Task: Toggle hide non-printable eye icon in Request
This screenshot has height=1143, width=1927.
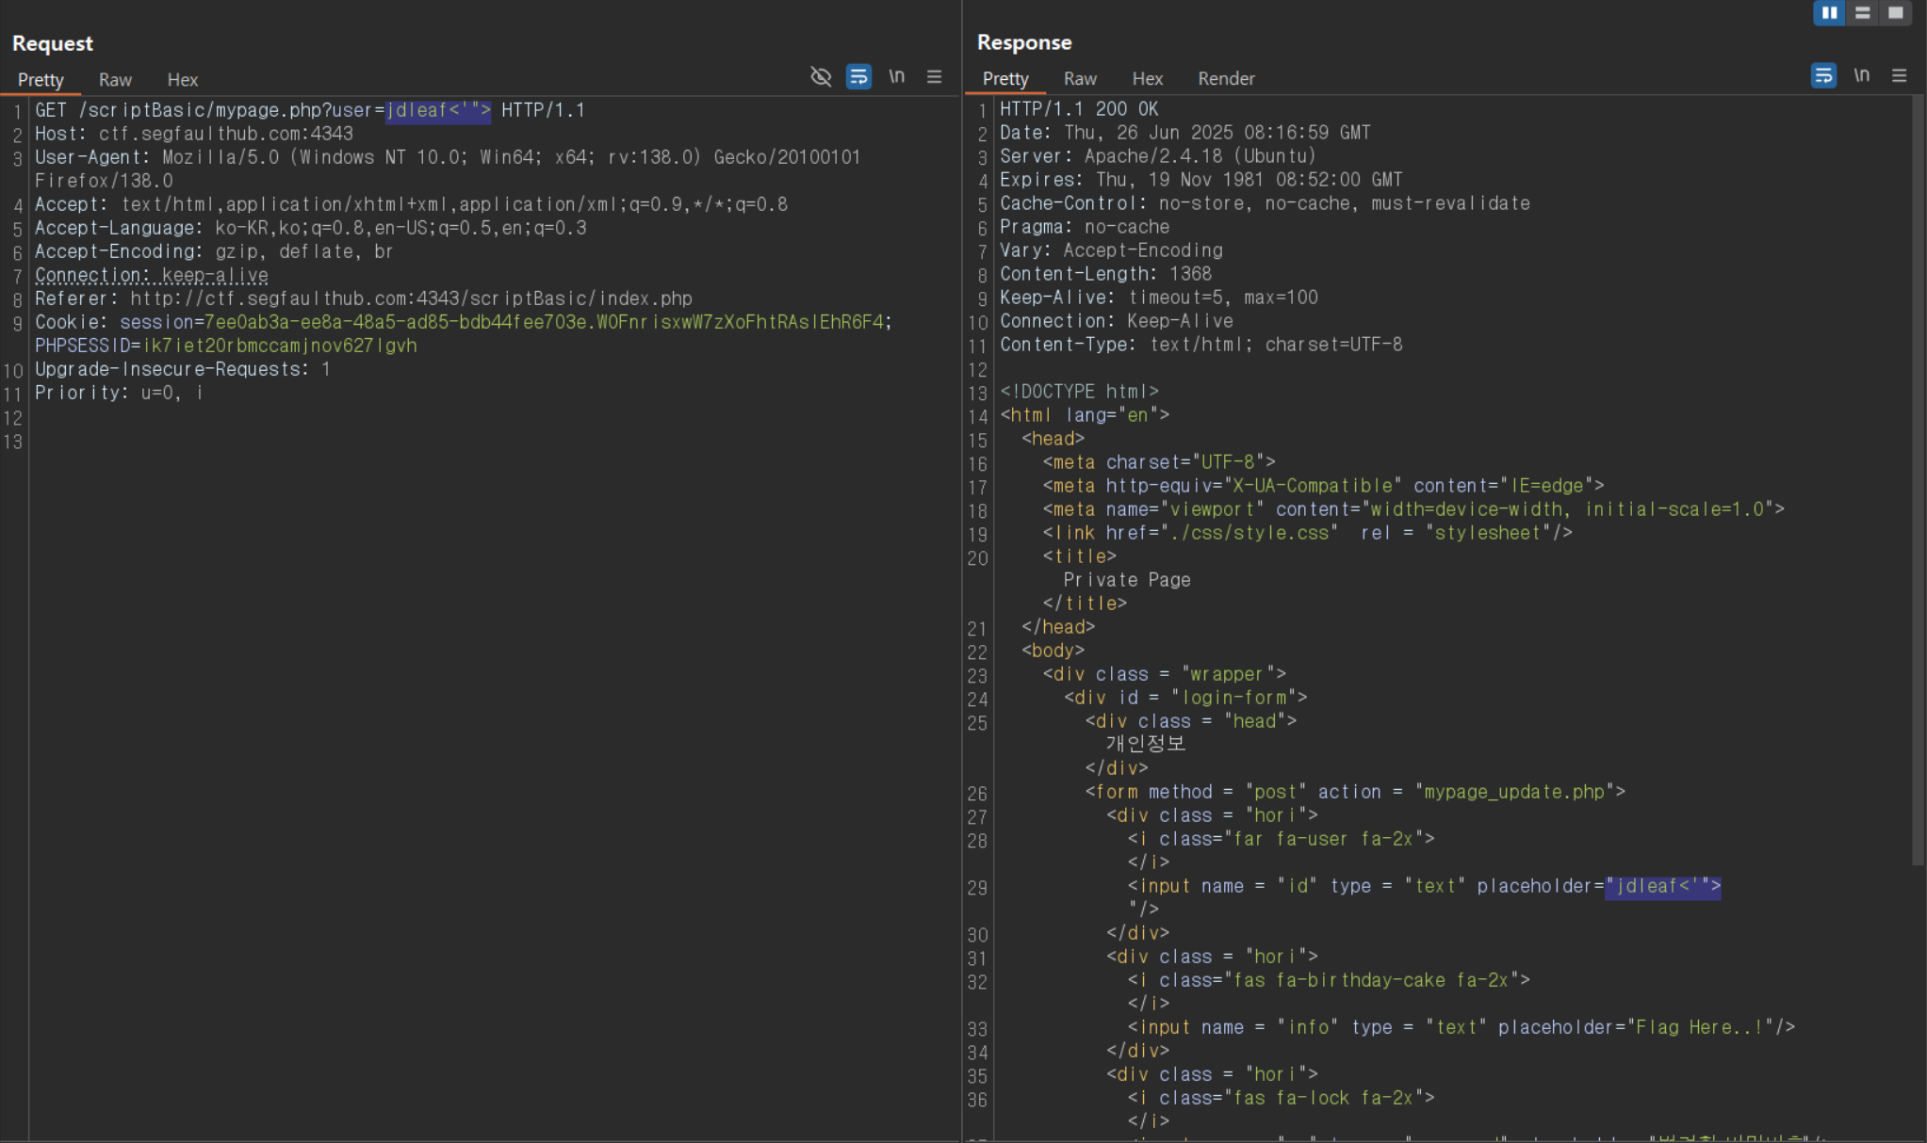Action: pyautogui.click(x=821, y=76)
